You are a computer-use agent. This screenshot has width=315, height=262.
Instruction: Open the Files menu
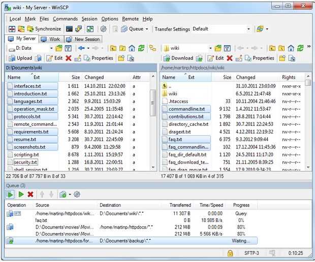[x=44, y=19]
